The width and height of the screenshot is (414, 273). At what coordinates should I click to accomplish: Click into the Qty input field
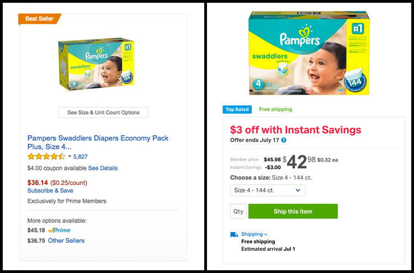click(x=238, y=211)
